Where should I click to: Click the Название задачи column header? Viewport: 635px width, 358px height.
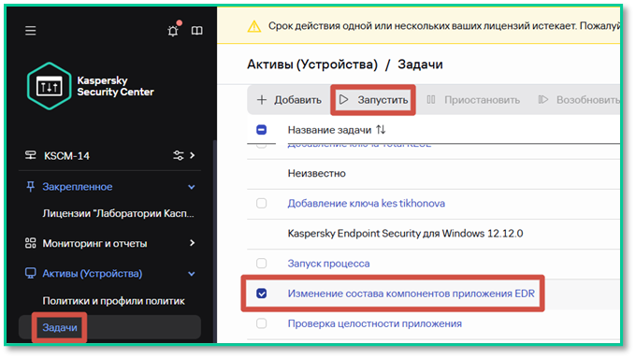click(x=329, y=130)
